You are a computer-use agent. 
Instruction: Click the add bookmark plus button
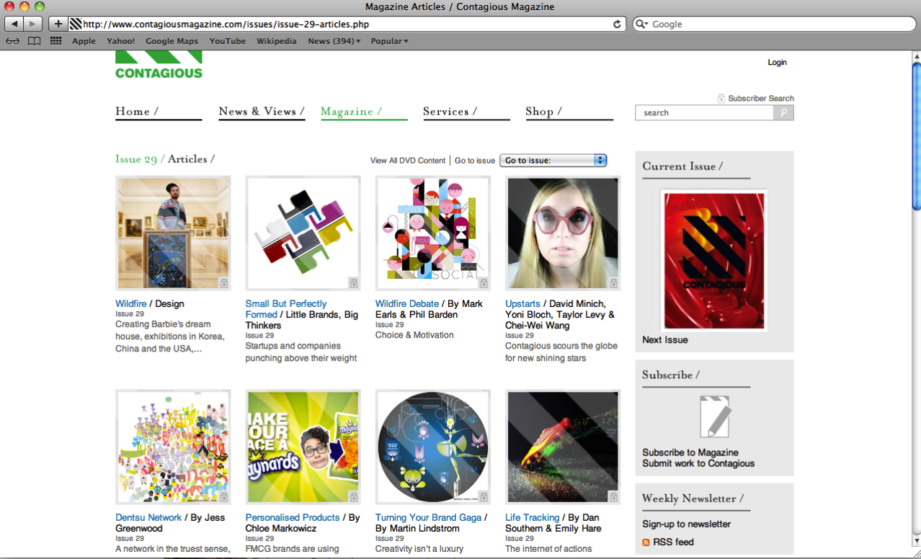click(58, 24)
